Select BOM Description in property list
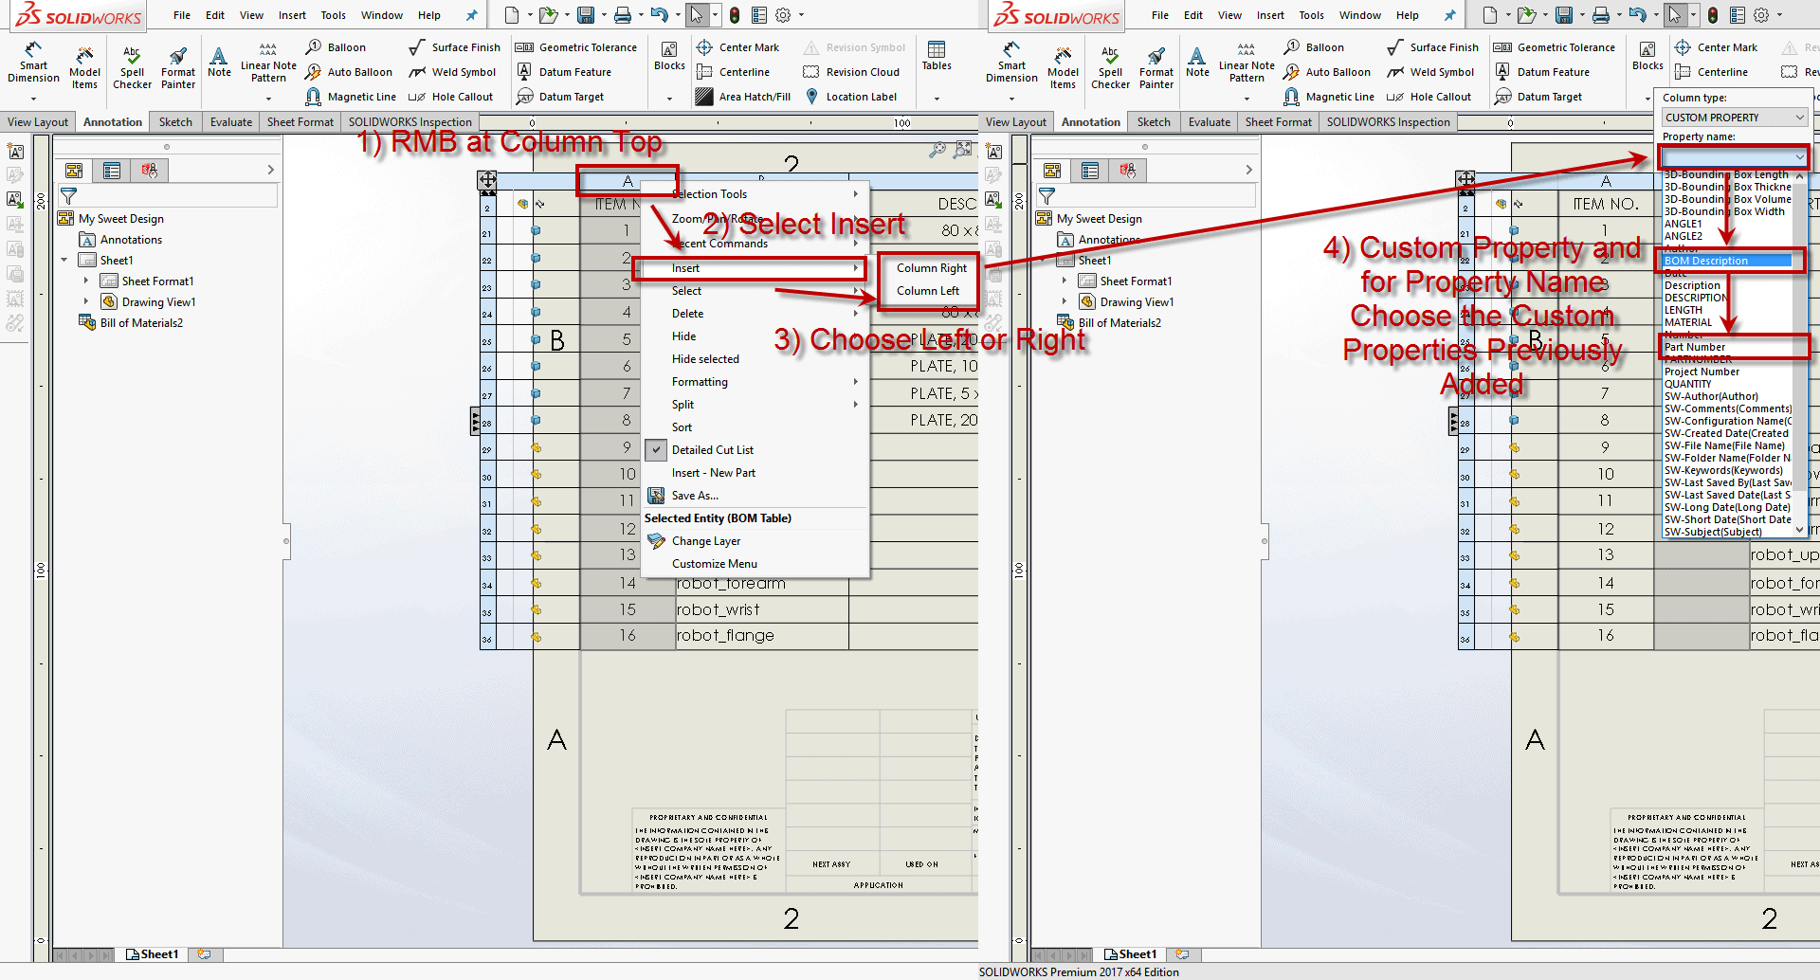This screenshot has height=980, width=1820. 1727,261
